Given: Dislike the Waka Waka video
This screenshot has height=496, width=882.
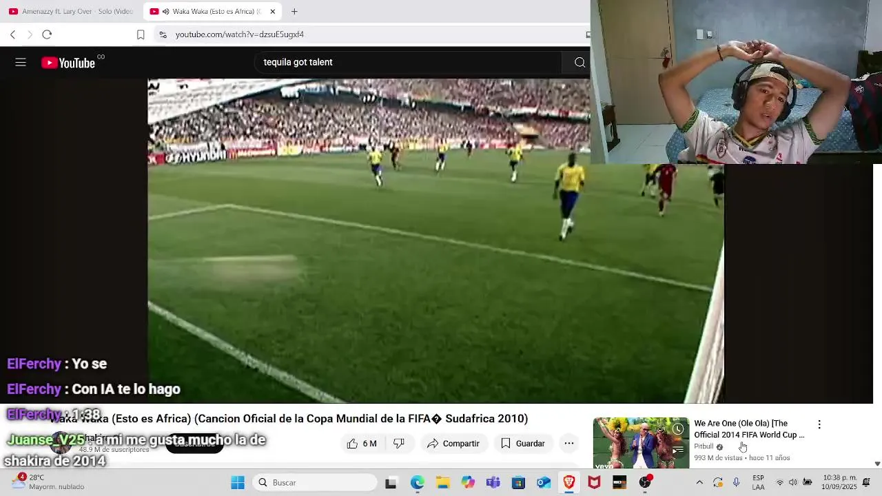Looking at the screenshot, I should click(x=399, y=444).
